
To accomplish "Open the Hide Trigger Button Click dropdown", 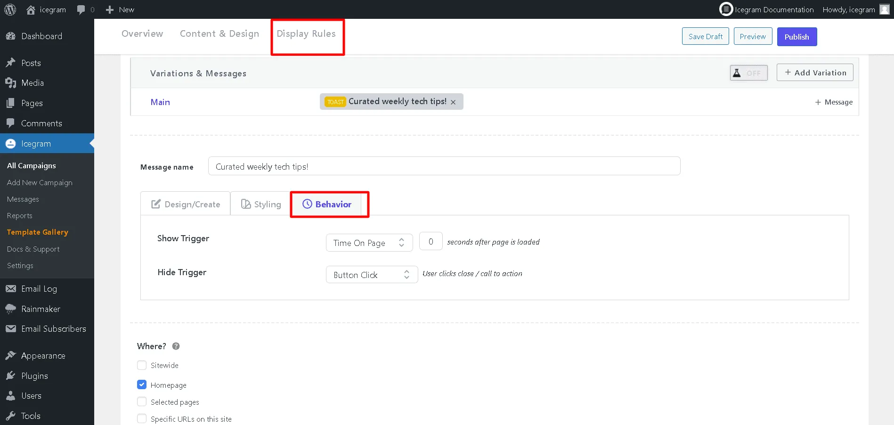I will click(372, 275).
